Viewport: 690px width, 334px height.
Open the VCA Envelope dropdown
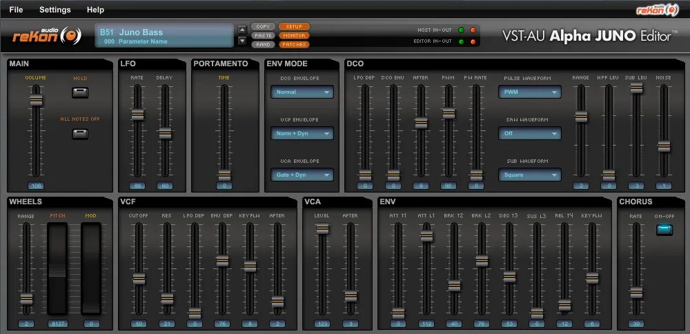pos(302,175)
